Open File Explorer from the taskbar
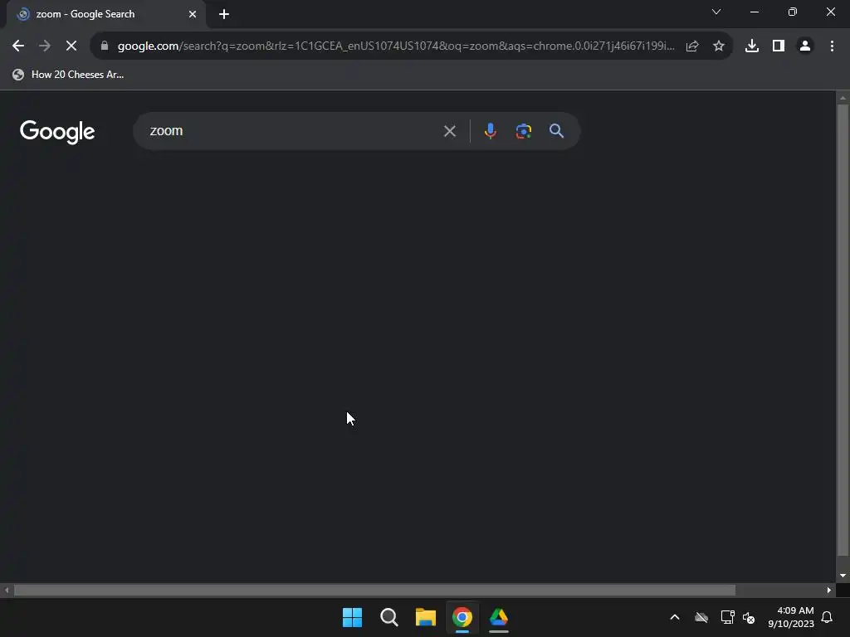 426,617
